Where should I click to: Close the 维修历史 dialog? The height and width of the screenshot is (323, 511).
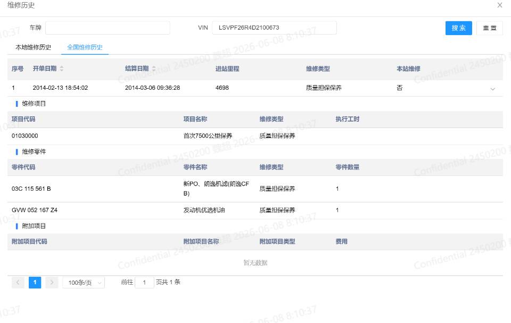pyautogui.click(x=500, y=5)
